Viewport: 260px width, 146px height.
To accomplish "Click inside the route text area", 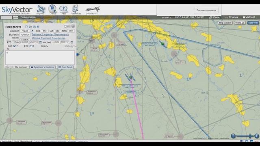I will (x=40, y=58).
